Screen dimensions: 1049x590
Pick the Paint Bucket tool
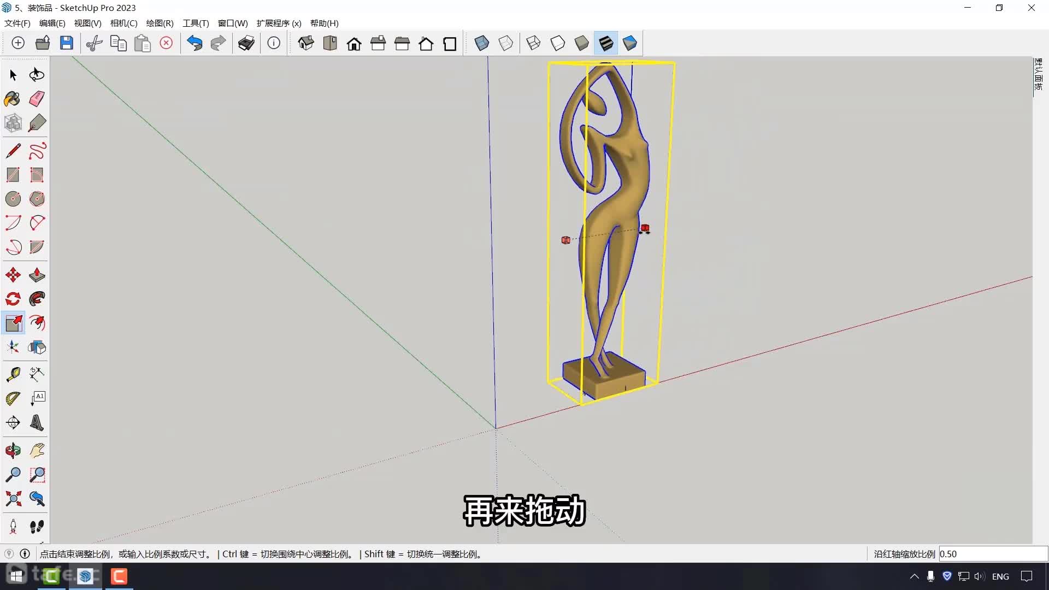coord(13,99)
